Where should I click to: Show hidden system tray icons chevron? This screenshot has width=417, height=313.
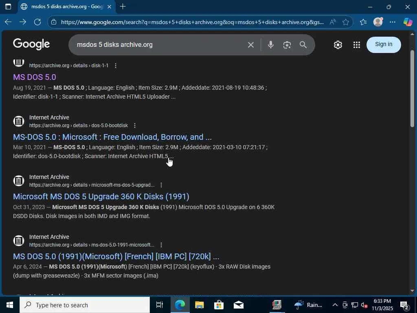pos(335,305)
